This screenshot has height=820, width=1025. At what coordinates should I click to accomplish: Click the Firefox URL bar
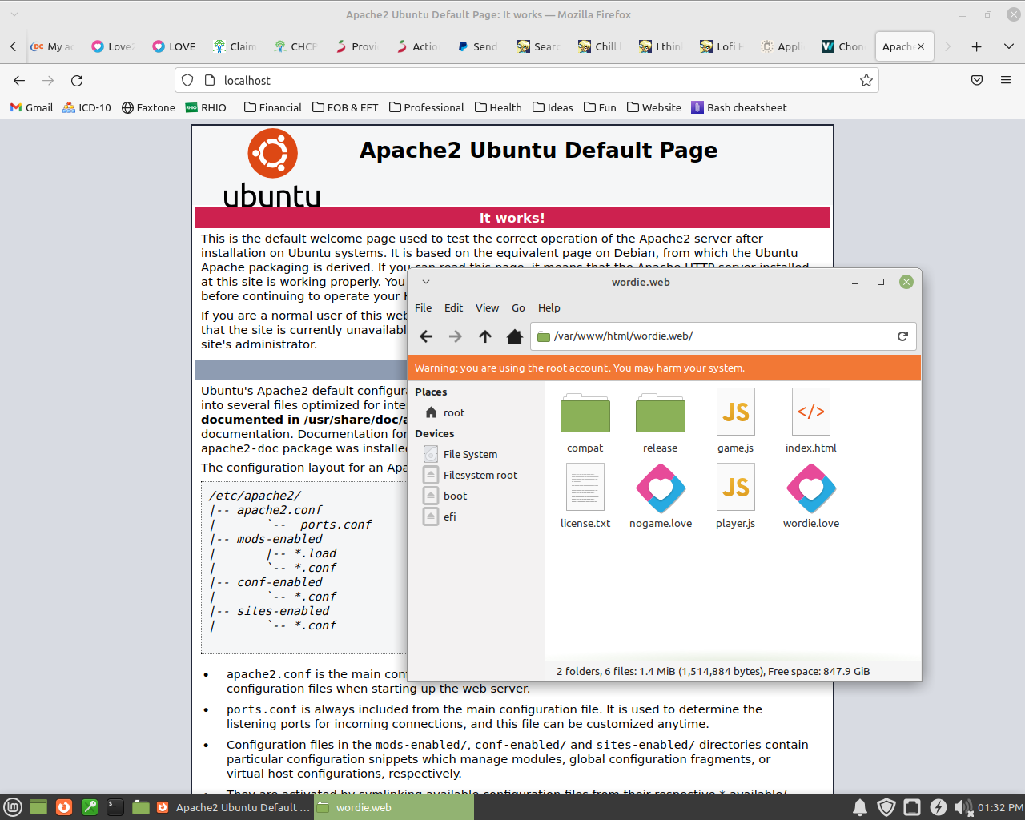(x=529, y=80)
